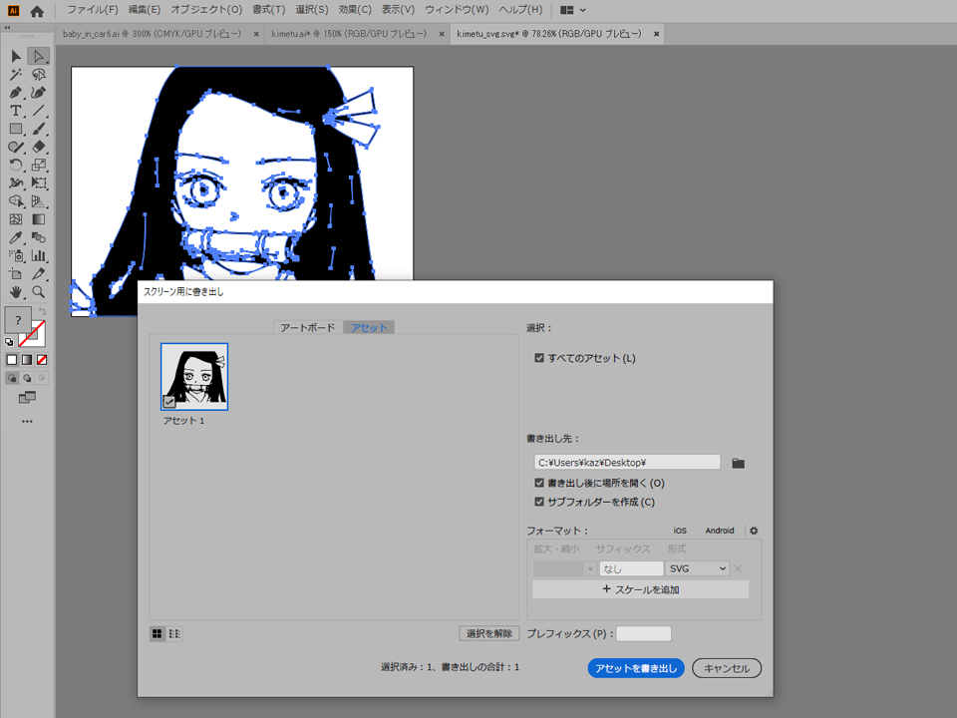Open Edit Toolbar ellipsis
Screen dimensions: 957x718
click(x=27, y=421)
